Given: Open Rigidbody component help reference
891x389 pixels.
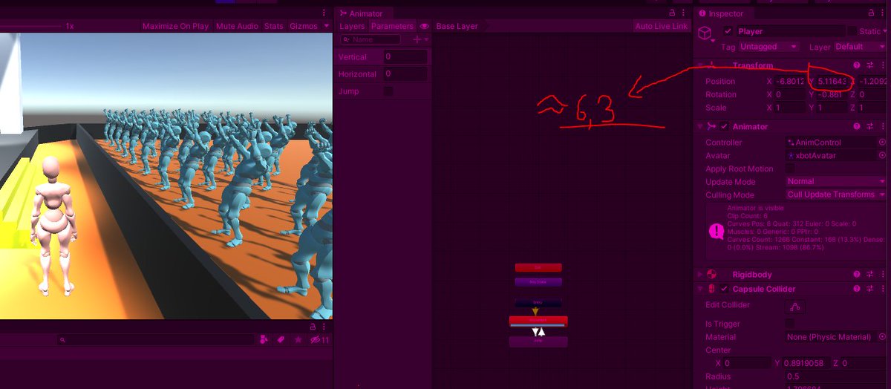Looking at the screenshot, I should click(x=857, y=275).
